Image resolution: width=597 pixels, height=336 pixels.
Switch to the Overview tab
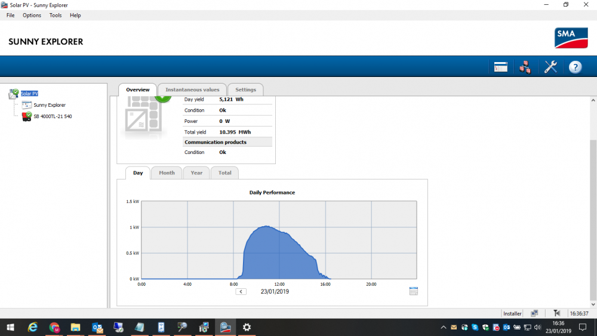(x=138, y=90)
